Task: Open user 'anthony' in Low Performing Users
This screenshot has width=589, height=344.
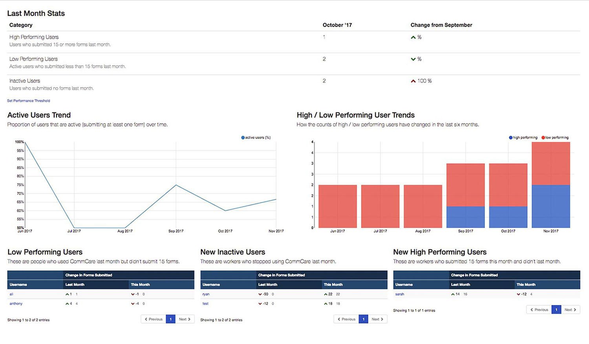Action: pyautogui.click(x=16, y=304)
